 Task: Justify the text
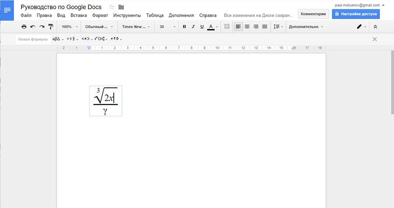pyautogui.click(x=264, y=27)
